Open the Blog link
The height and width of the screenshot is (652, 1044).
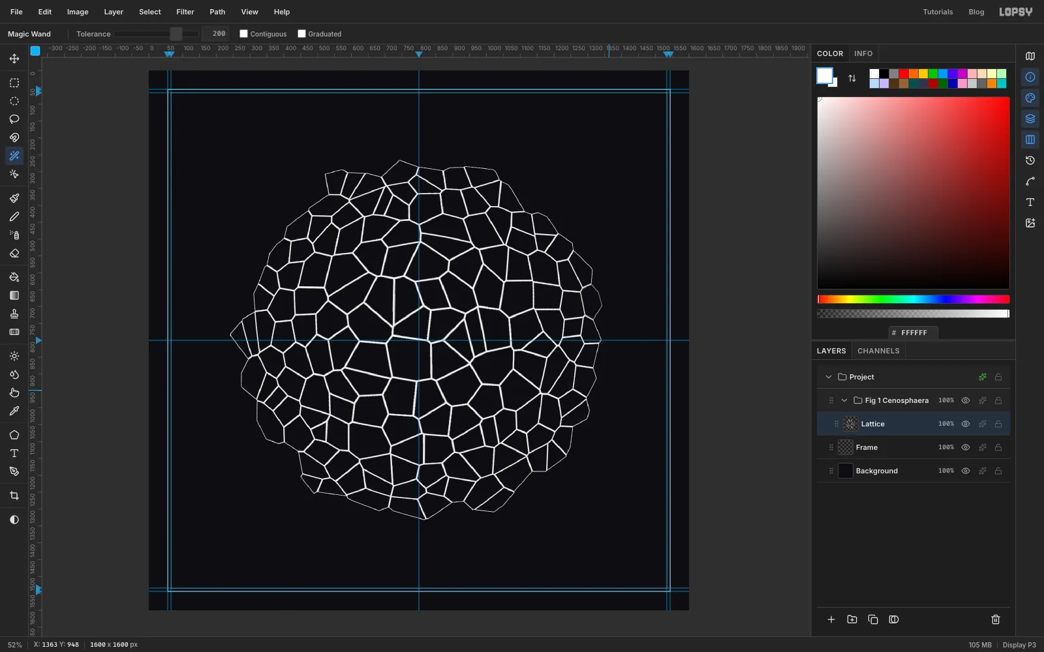click(976, 12)
